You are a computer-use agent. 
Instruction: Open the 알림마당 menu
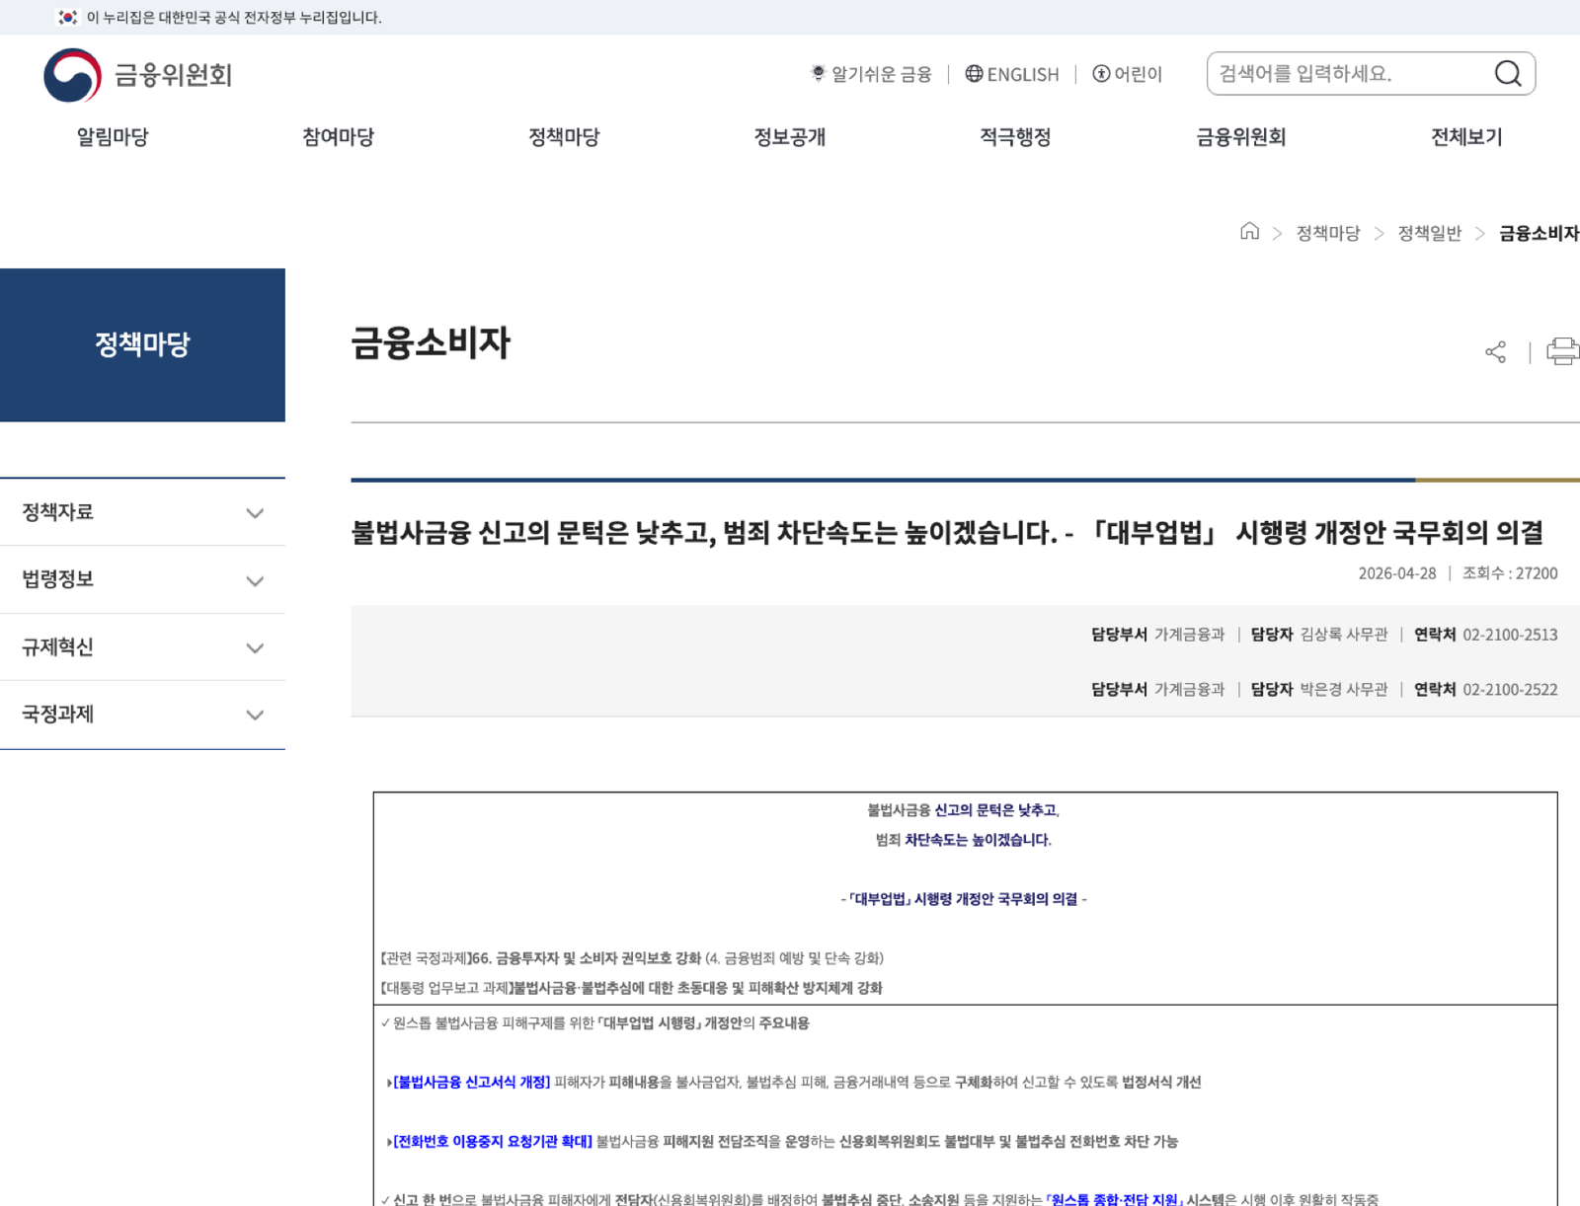click(113, 137)
